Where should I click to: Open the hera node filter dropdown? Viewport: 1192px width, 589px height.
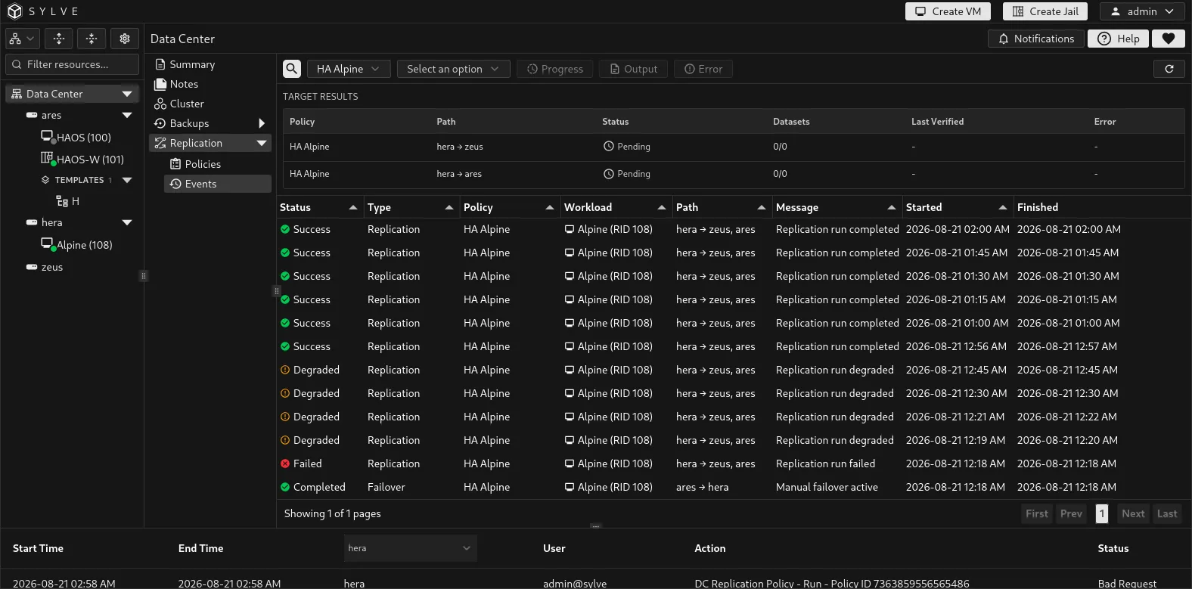(410, 548)
